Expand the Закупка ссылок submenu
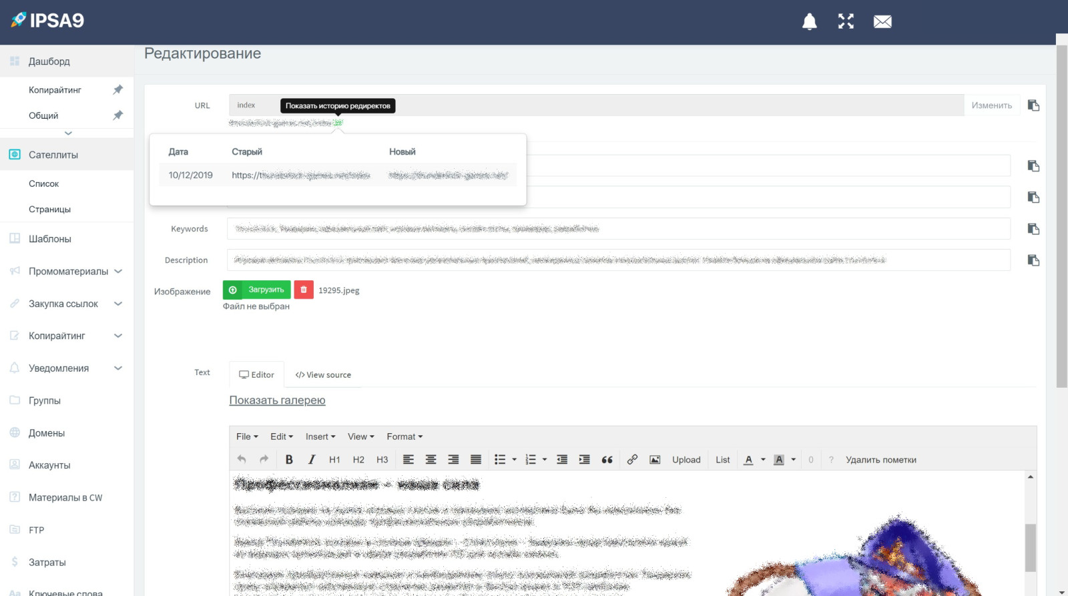The height and width of the screenshot is (596, 1068). coord(118,304)
